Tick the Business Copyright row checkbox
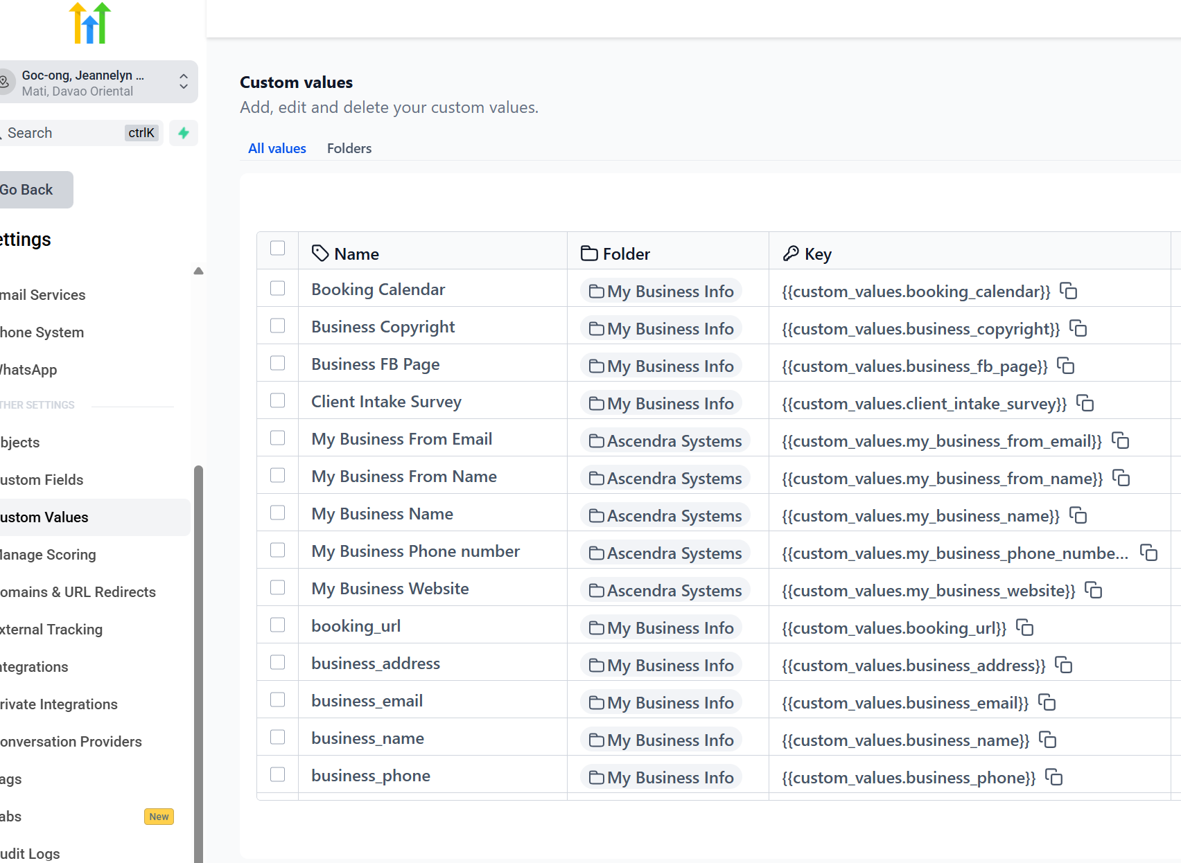 pyautogui.click(x=278, y=326)
